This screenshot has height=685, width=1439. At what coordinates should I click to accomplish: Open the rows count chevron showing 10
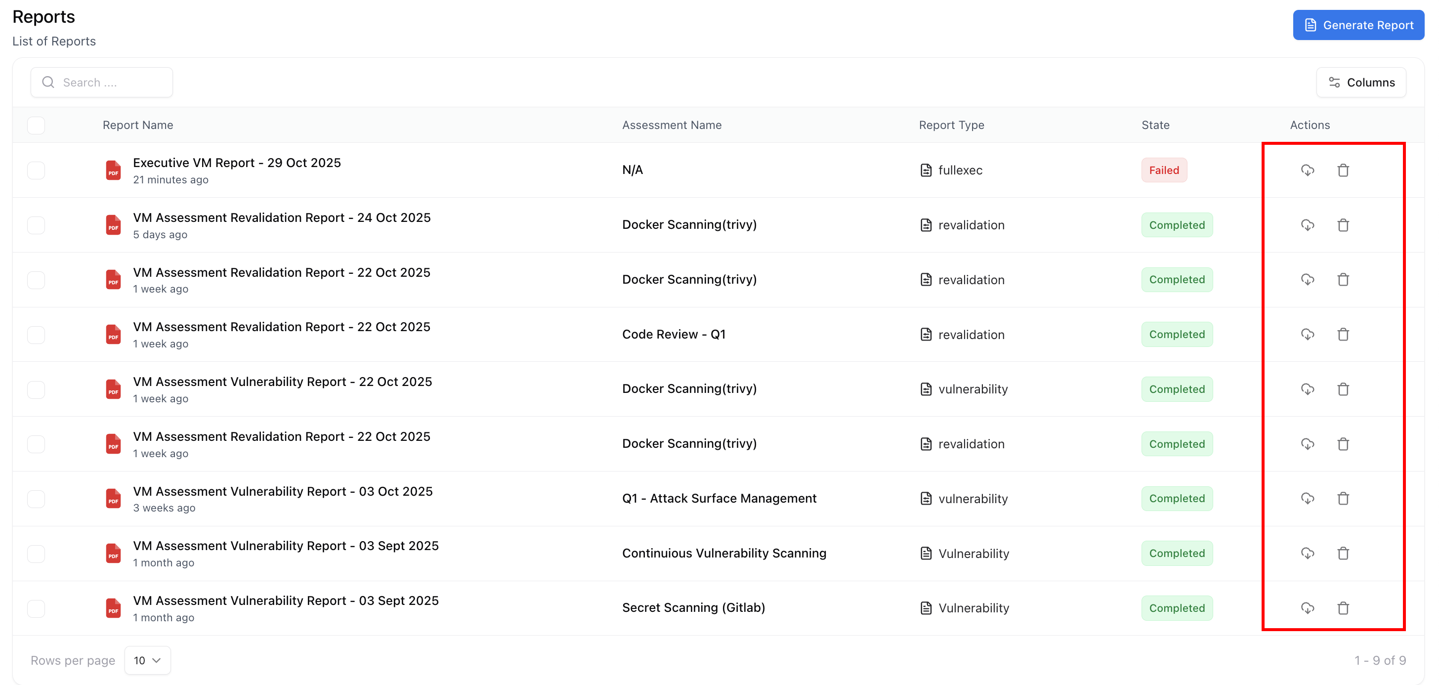tap(157, 660)
